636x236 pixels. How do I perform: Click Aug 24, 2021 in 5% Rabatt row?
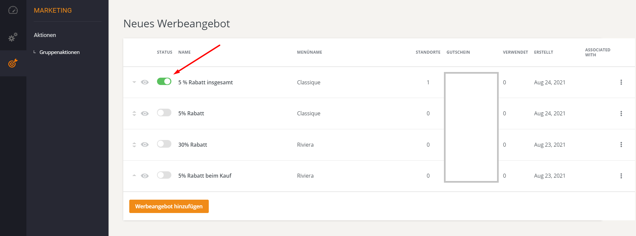[x=549, y=114]
